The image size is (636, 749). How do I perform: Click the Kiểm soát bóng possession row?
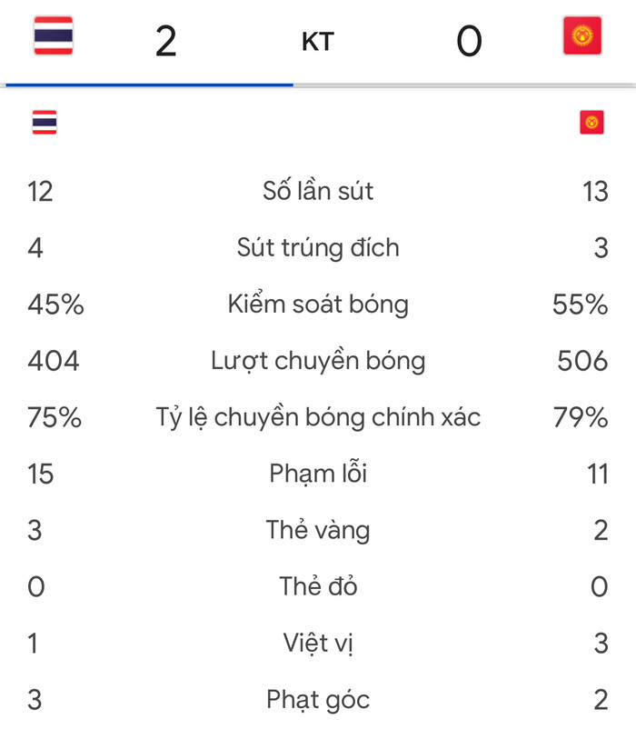pos(318,304)
